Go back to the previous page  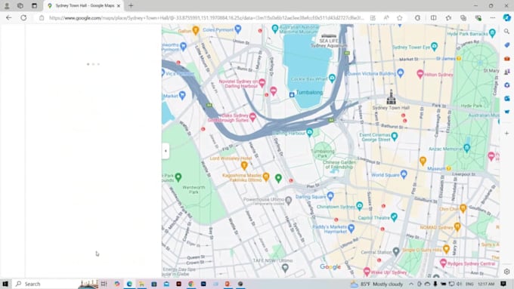(9, 17)
